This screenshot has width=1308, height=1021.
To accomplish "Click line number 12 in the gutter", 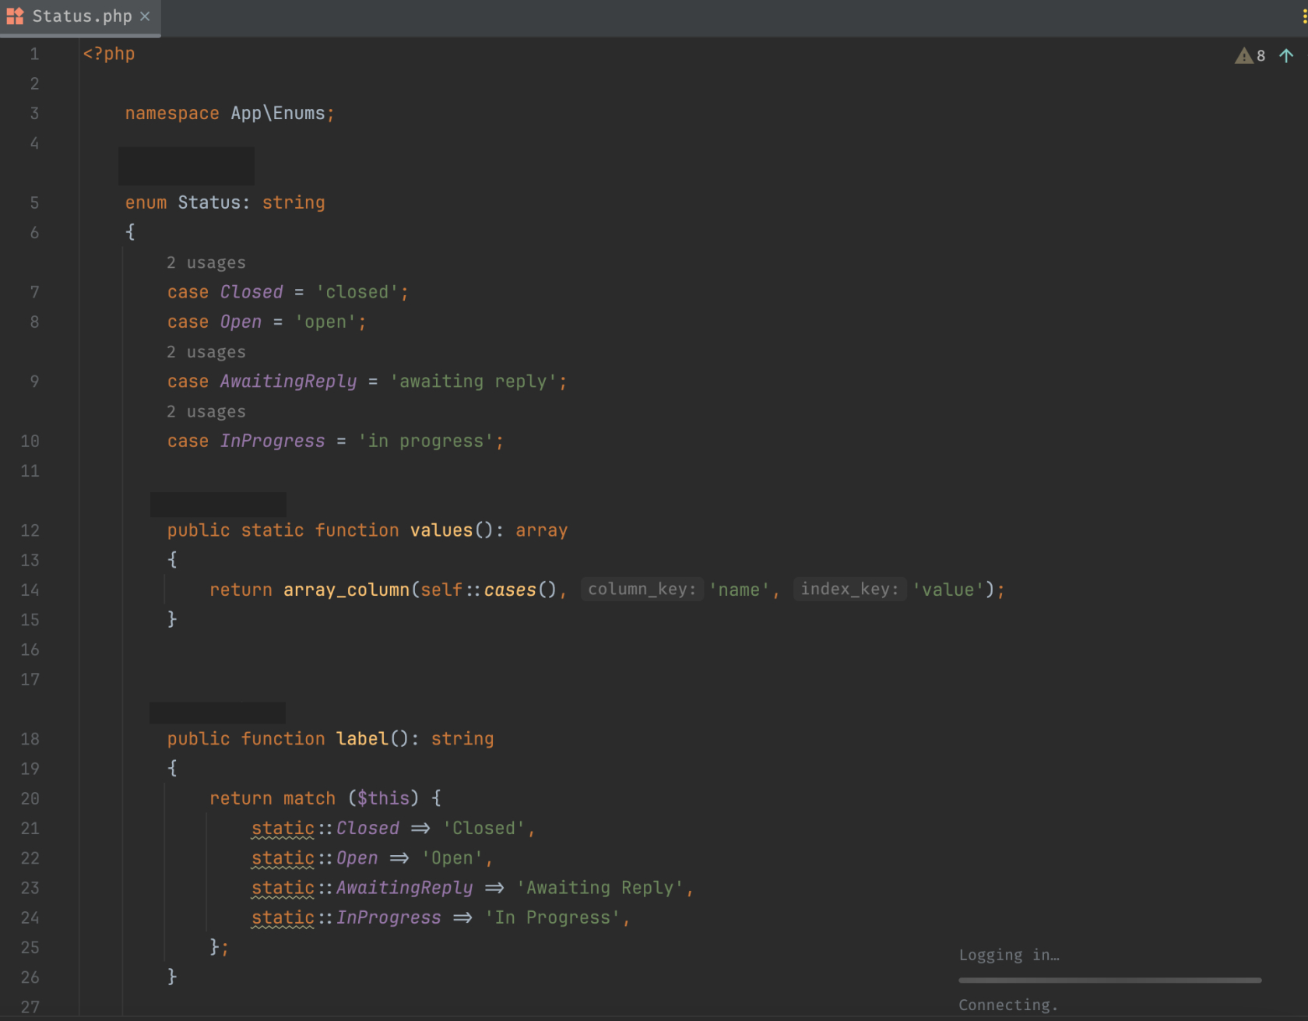I will (x=30, y=530).
